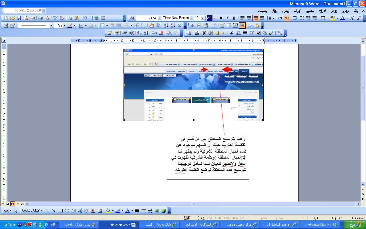This screenshot has width=366, height=229.
Task: Expand the font size 12 dropdown
Action: click(202, 18)
